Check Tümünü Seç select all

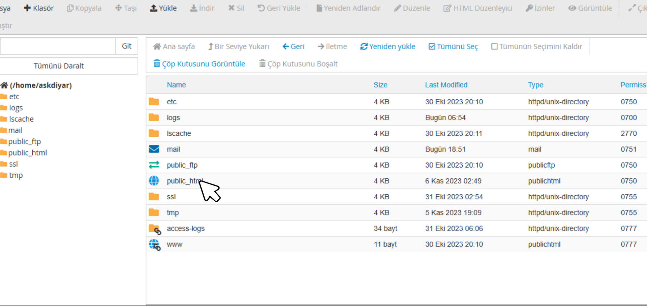[453, 46]
